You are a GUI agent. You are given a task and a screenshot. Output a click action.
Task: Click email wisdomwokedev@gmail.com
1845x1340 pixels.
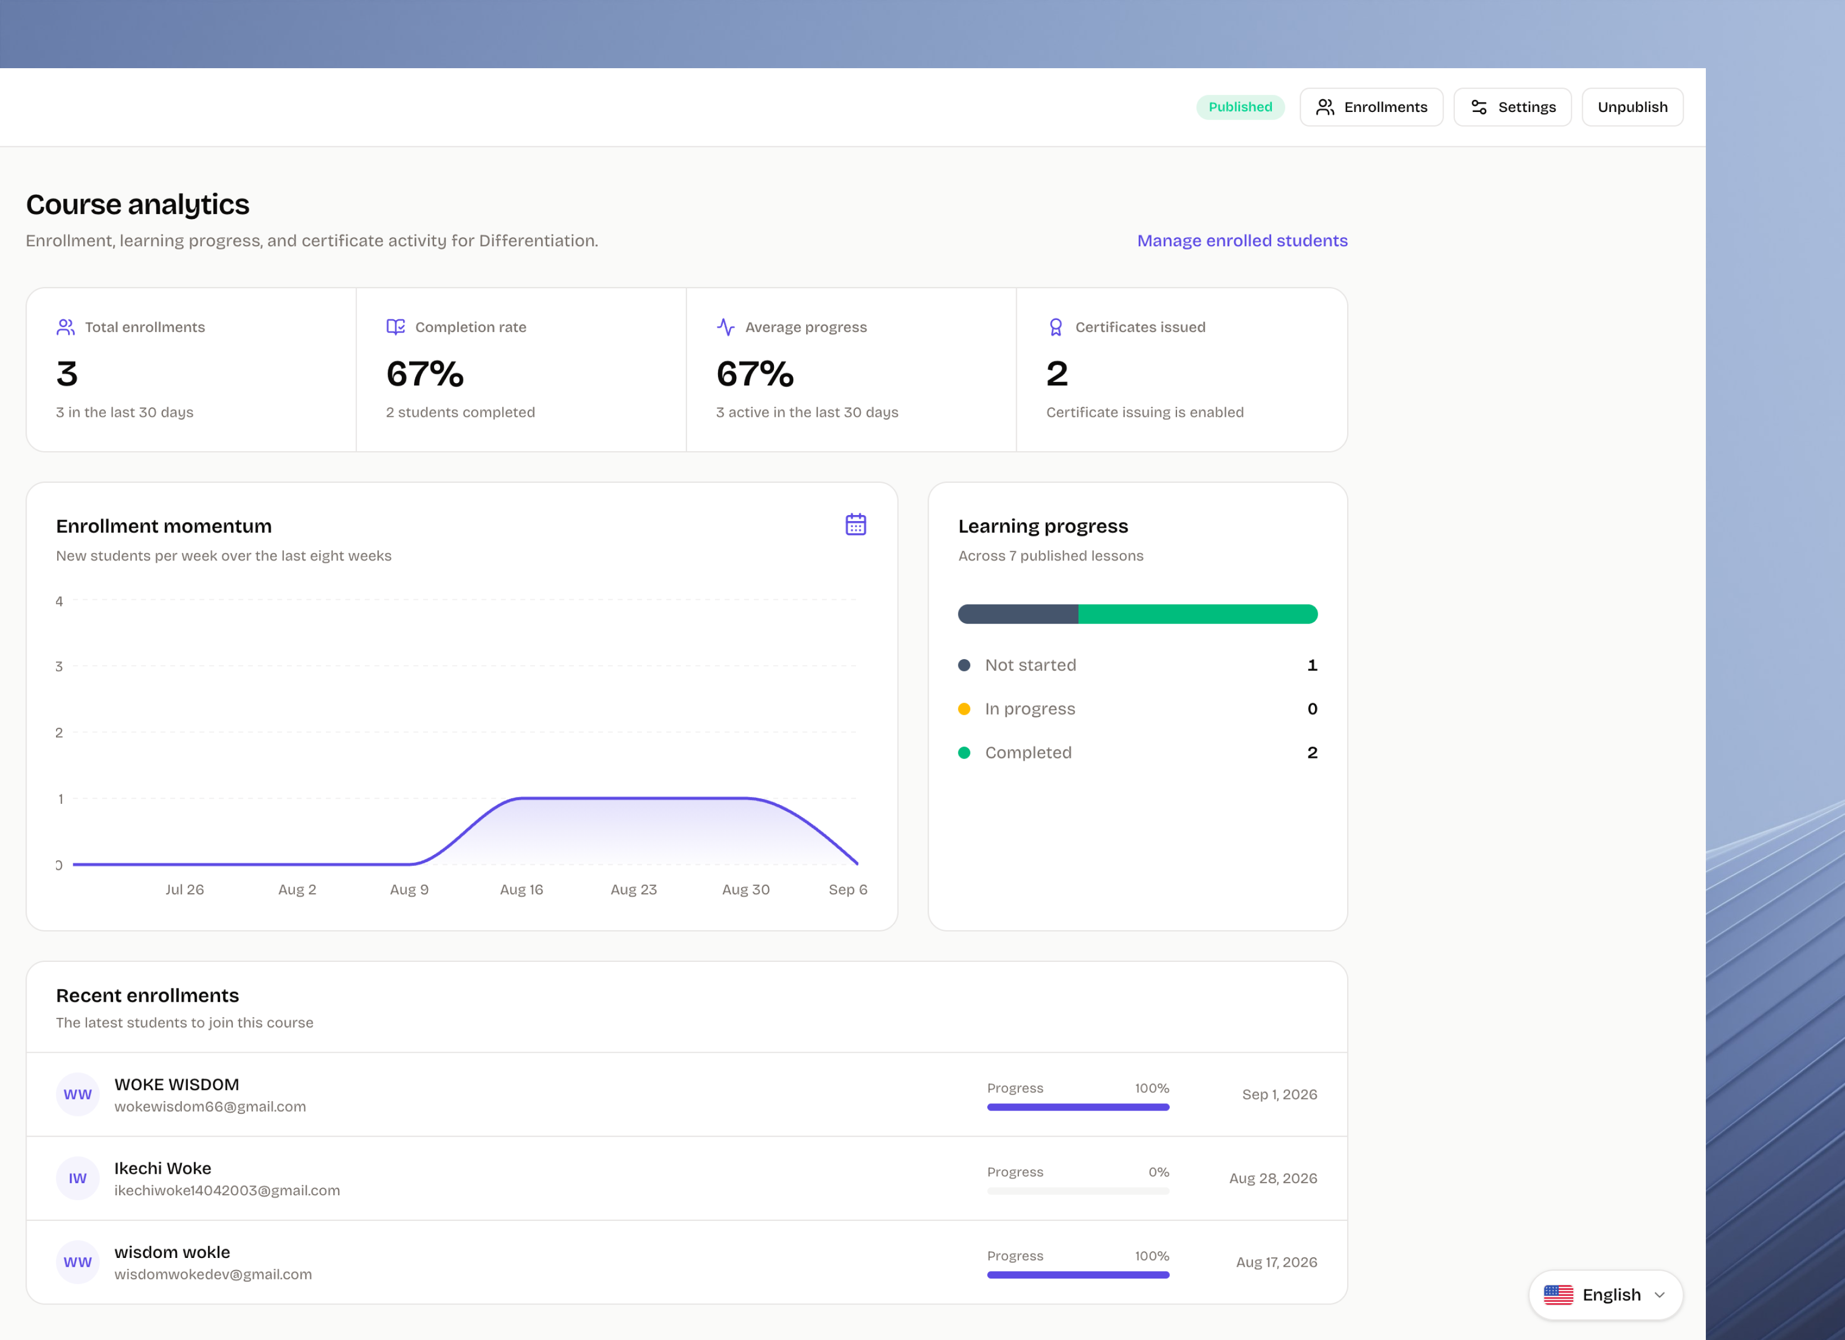point(213,1274)
